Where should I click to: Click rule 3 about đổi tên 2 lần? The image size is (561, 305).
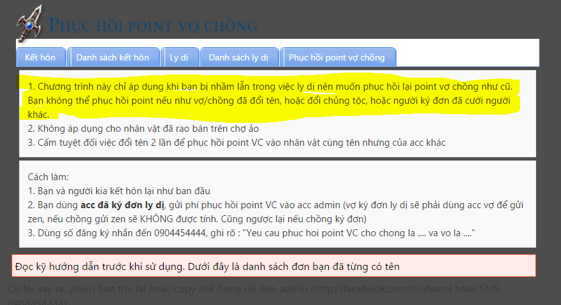pos(237,143)
